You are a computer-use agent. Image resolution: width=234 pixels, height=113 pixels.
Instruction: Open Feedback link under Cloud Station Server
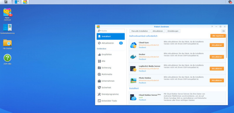(142, 100)
